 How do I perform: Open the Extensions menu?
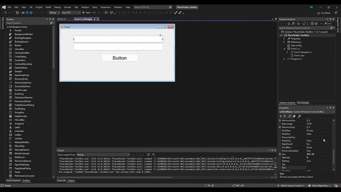[x=105, y=7]
